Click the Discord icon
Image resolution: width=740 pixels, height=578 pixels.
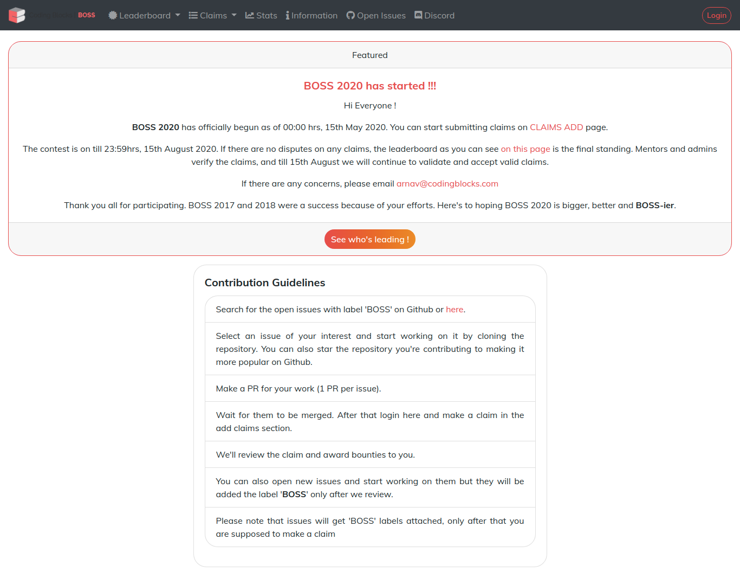click(418, 15)
